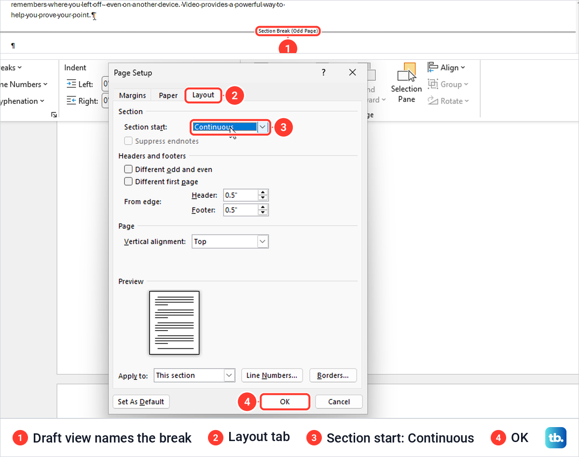Click the 'Page Setup' dialog title
Screen dimensions: 579x457
coord(133,73)
